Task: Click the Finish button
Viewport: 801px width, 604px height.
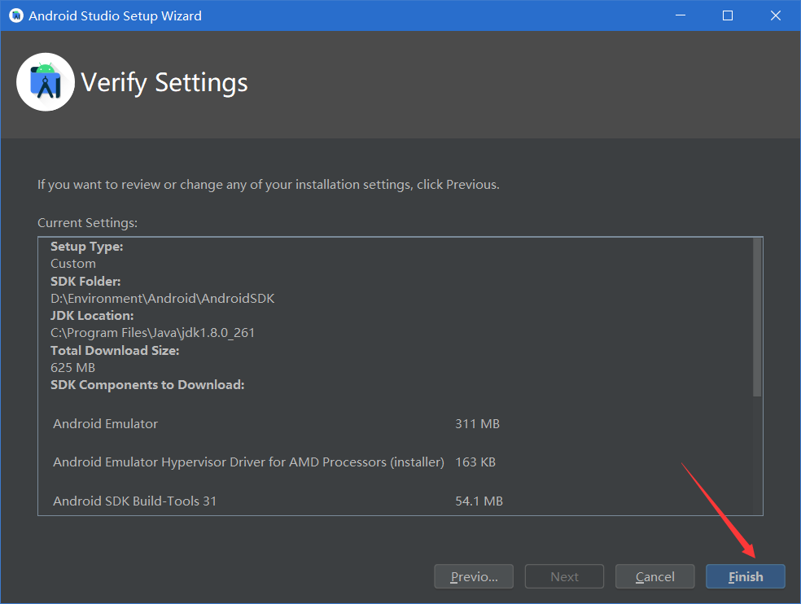Action: point(746,576)
